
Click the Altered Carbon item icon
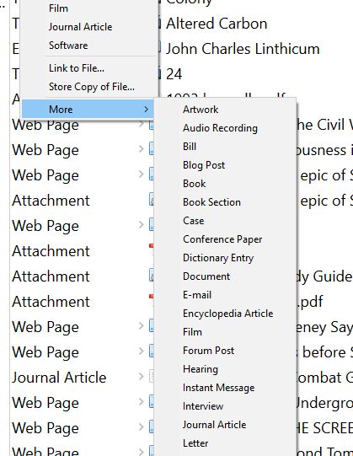[x=159, y=24]
